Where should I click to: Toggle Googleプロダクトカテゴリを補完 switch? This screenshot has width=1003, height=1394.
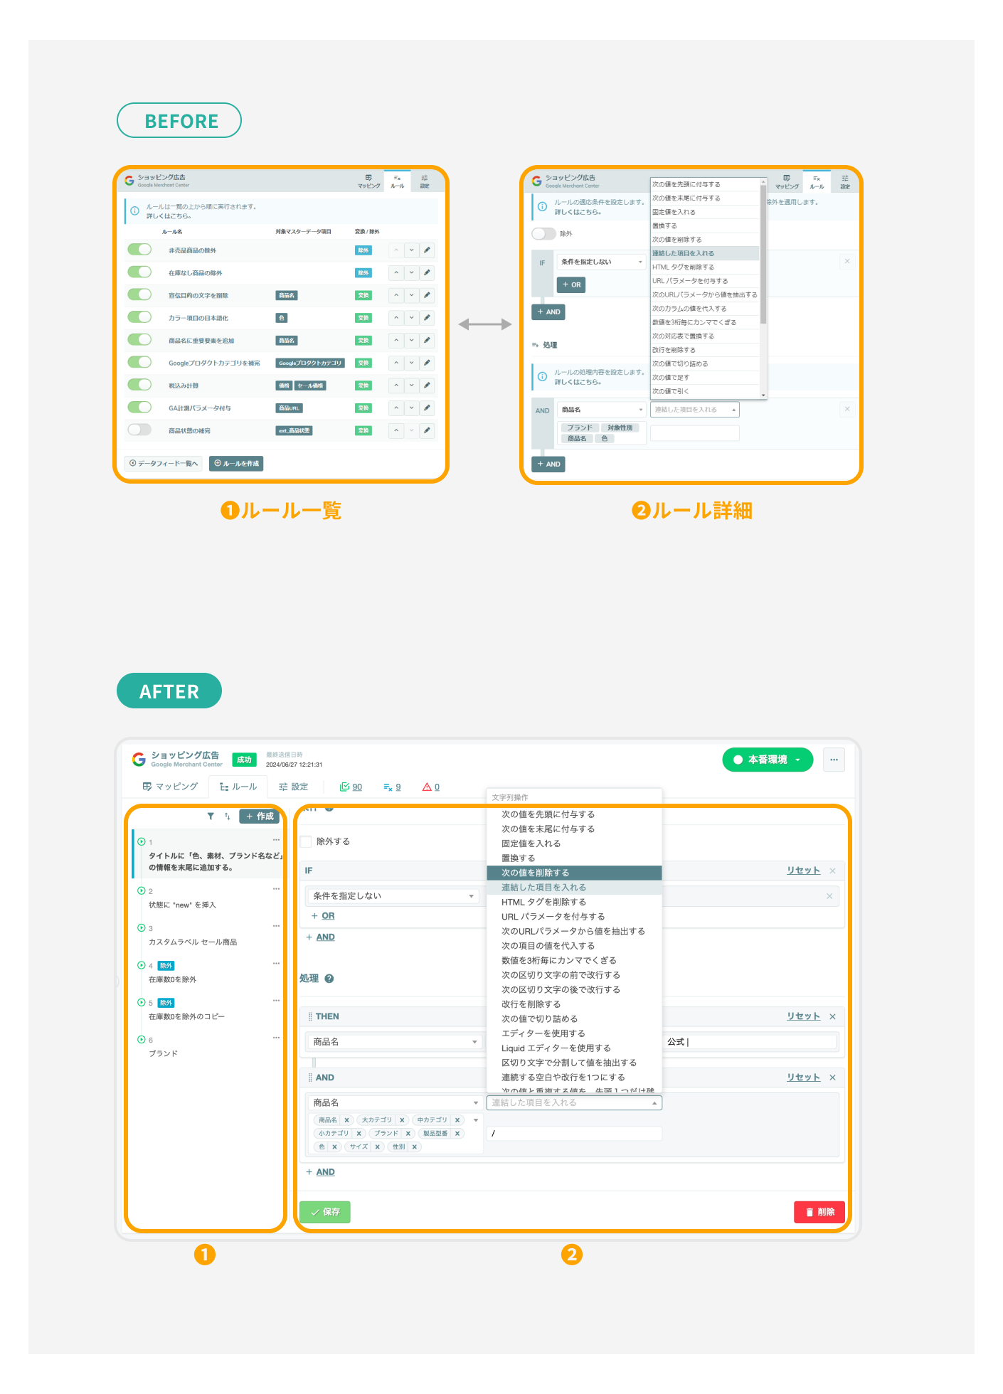139,362
